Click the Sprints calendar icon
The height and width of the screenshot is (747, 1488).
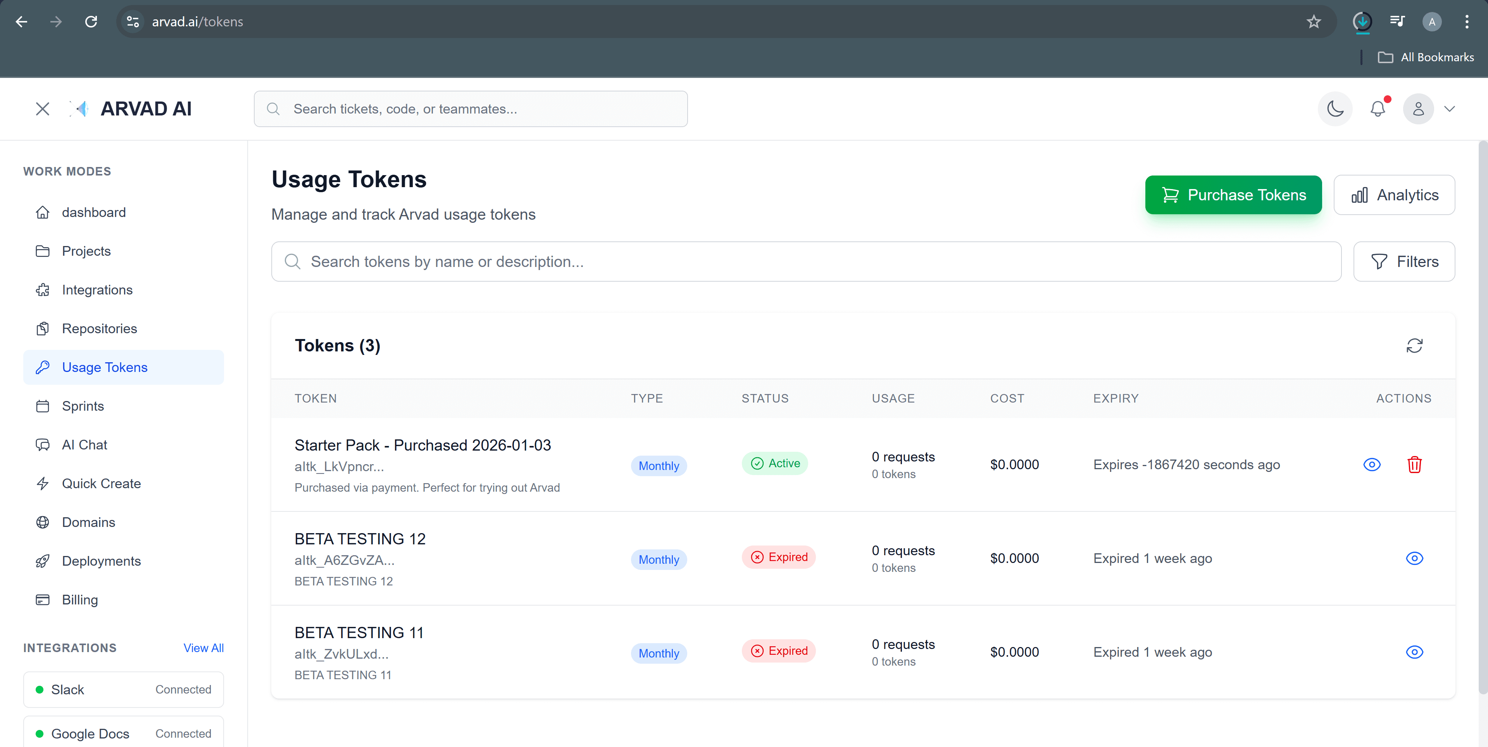pos(43,406)
